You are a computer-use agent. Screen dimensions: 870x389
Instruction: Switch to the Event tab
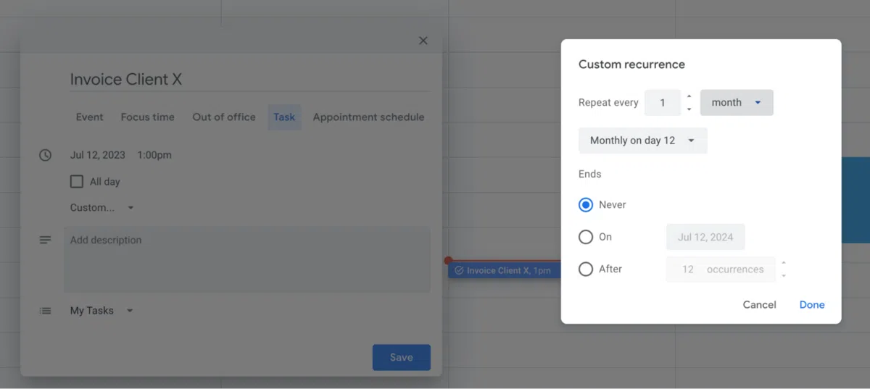90,117
